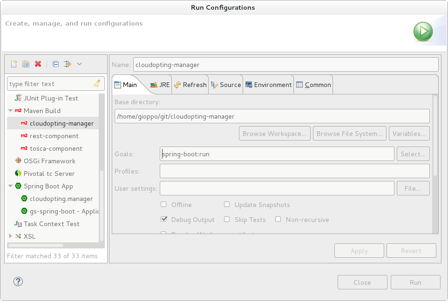
Task: Click the Main tab vertical scrollbar
Action: 435,135
